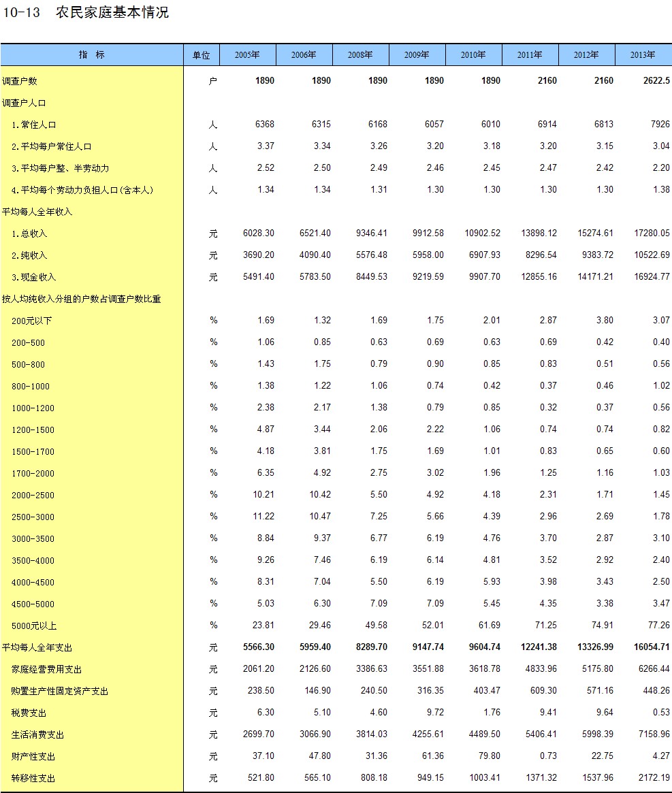Select the 财产性支出 row label

33,756
